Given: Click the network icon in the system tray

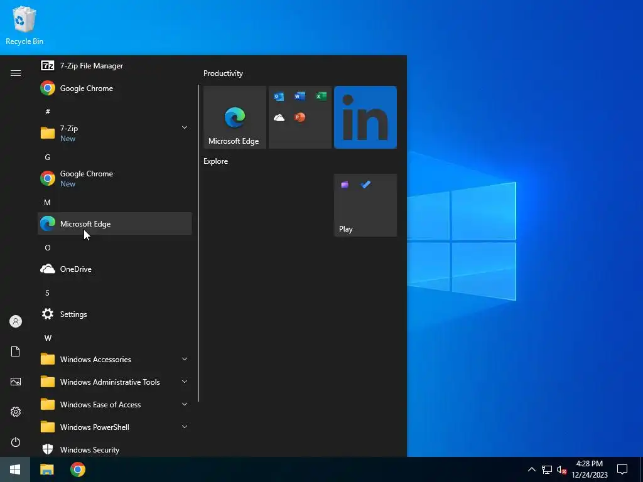Looking at the screenshot, I should 547,469.
